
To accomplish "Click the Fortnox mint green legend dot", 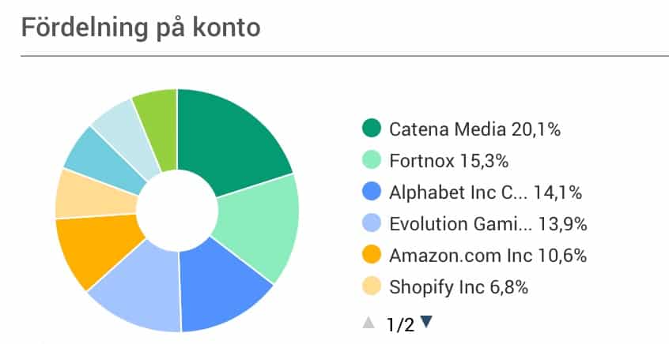I will click(371, 160).
